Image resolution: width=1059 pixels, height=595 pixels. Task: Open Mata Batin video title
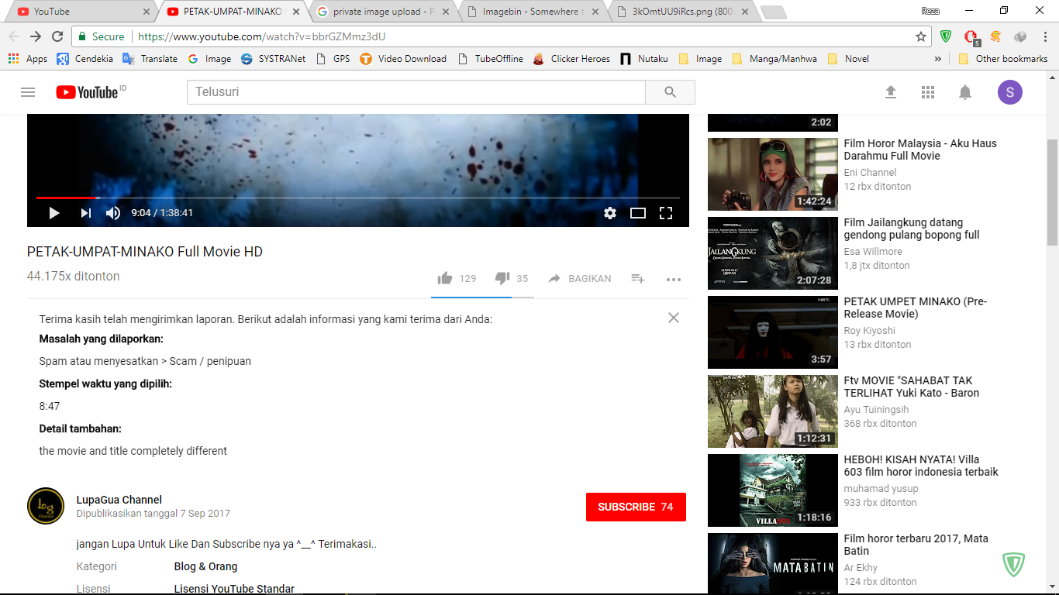(x=916, y=545)
